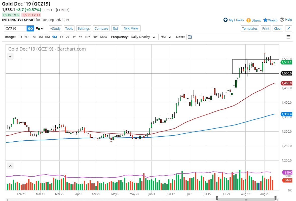The height and width of the screenshot is (201, 296).
Task: Click the Watch star icon
Action: pos(265,20)
